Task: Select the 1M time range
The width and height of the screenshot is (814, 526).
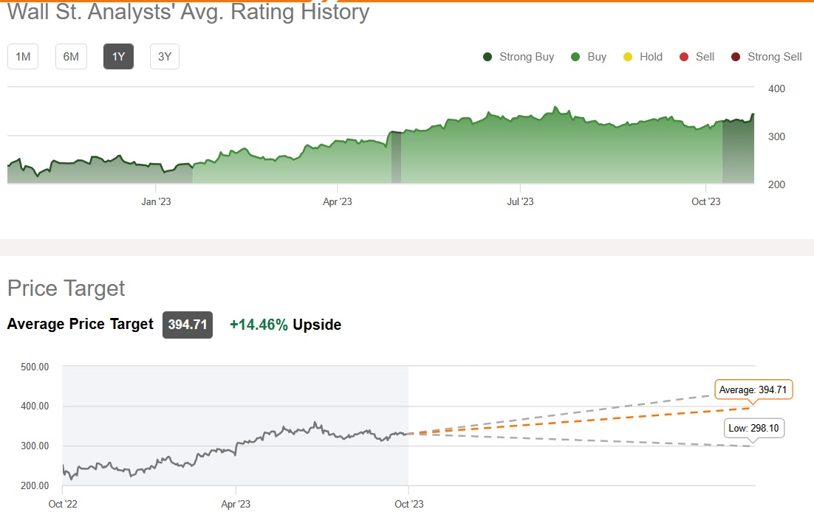Action: 23,57
